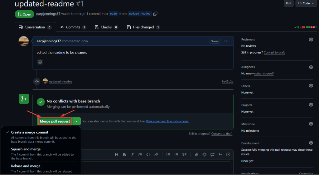Viewport: 319px width, 175px height.
Task: Open the comment options ellipsis menu
Action: (x=226, y=41)
